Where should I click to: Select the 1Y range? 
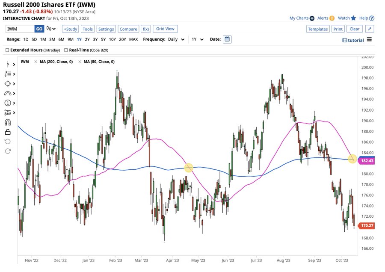click(x=79, y=39)
